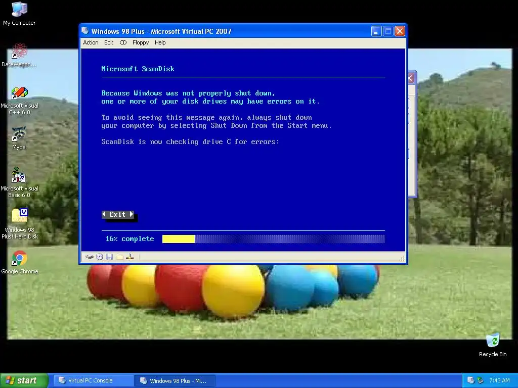Viewport: 518px width, 388px height.
Task: Select the Microsoft Visual Basic 6.0 shortcut
Action: click(19, 182)
